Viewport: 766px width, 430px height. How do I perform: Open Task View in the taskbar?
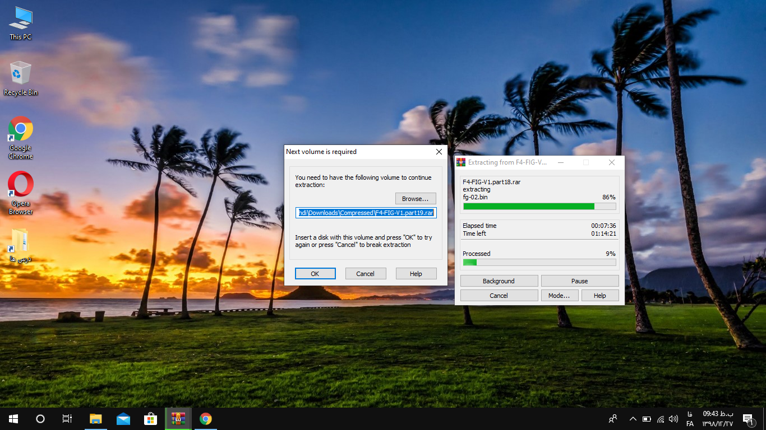67,419
